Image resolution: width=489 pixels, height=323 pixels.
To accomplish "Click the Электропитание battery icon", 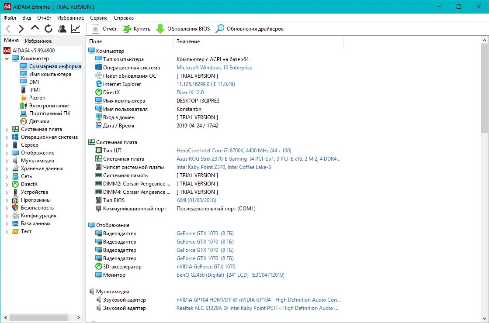I will click(x=24, y=106).
